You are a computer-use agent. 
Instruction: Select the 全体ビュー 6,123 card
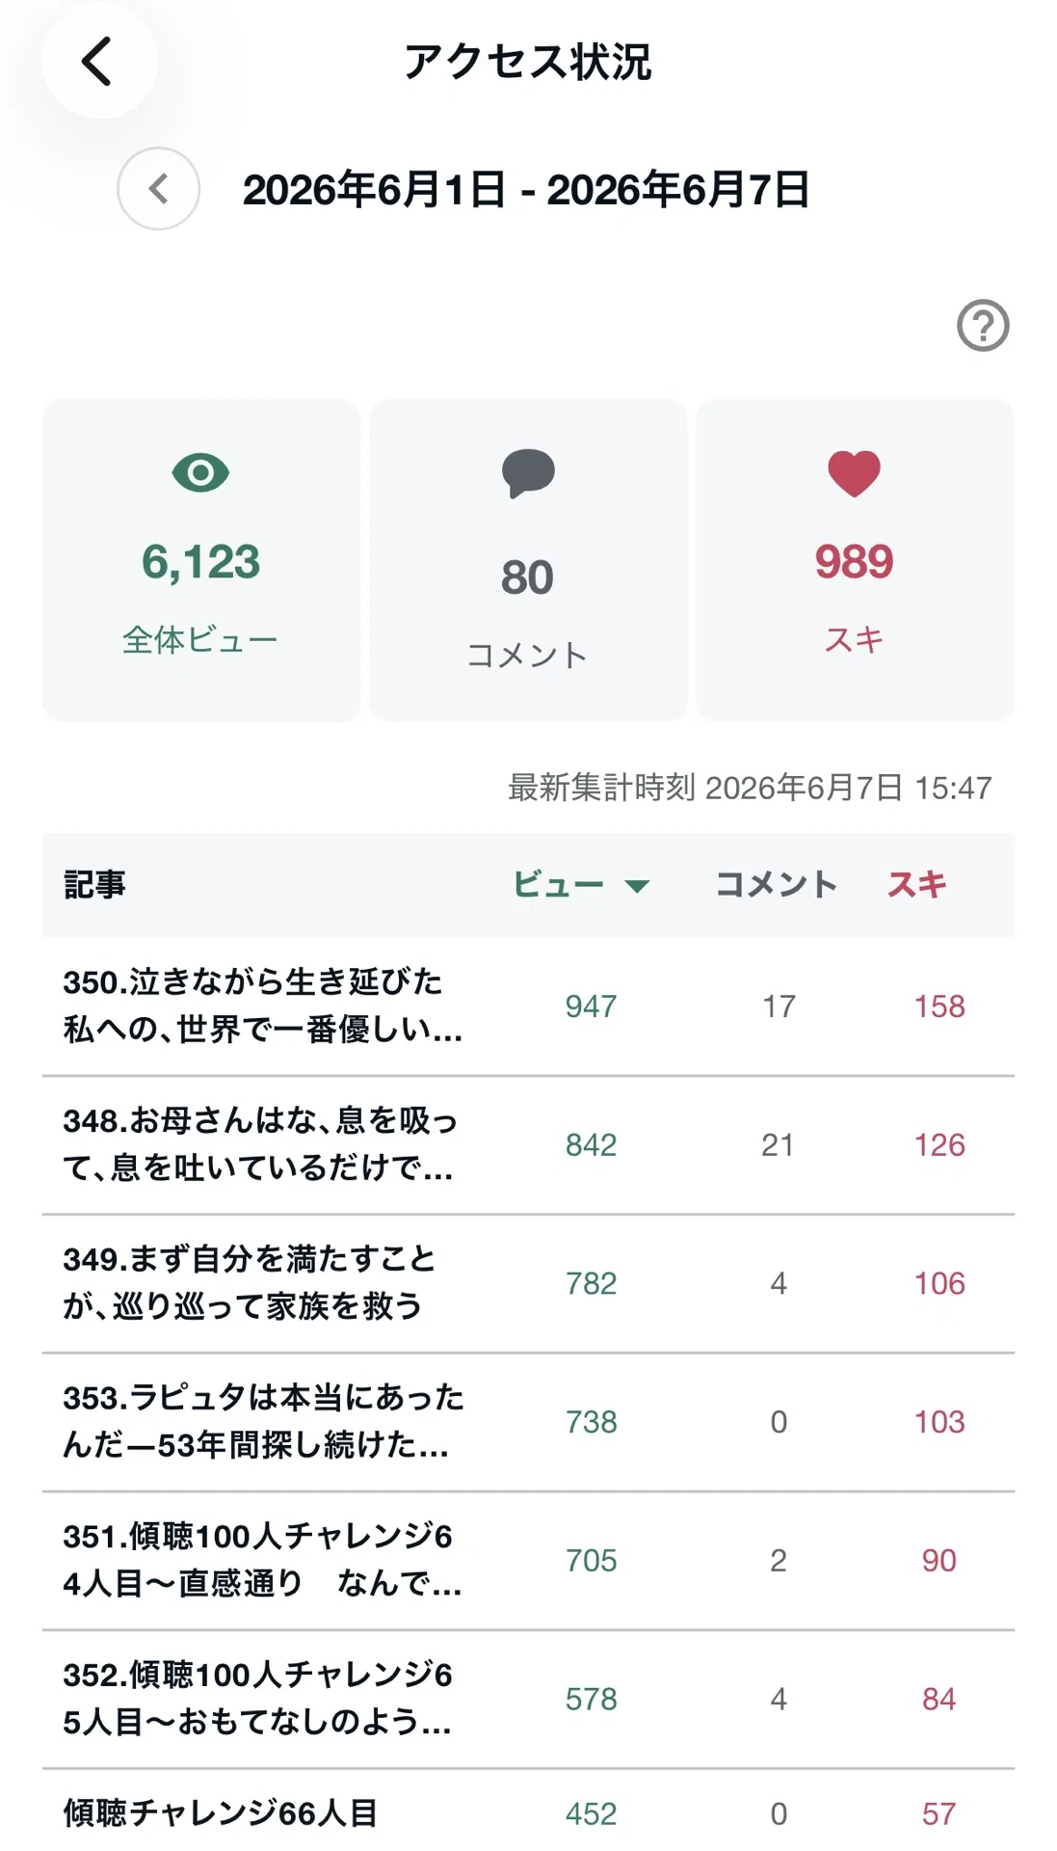(x=201, y=560)
